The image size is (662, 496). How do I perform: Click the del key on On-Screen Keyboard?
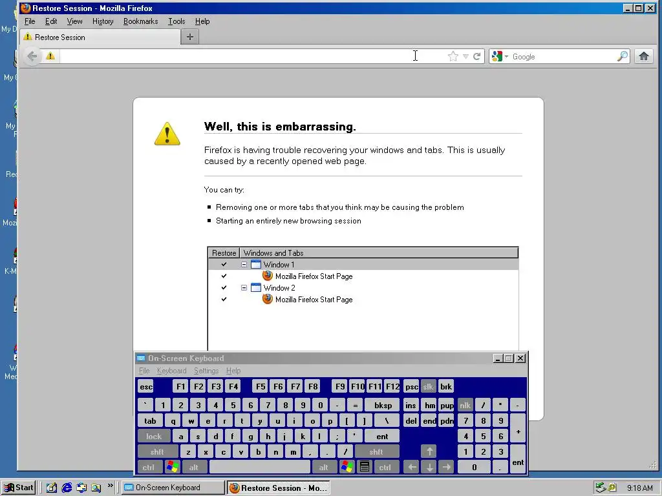[x=411, y=421]
